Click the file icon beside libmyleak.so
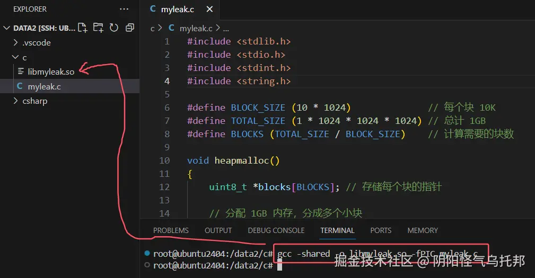Viewport: 535px width, 278px height. 21,71
